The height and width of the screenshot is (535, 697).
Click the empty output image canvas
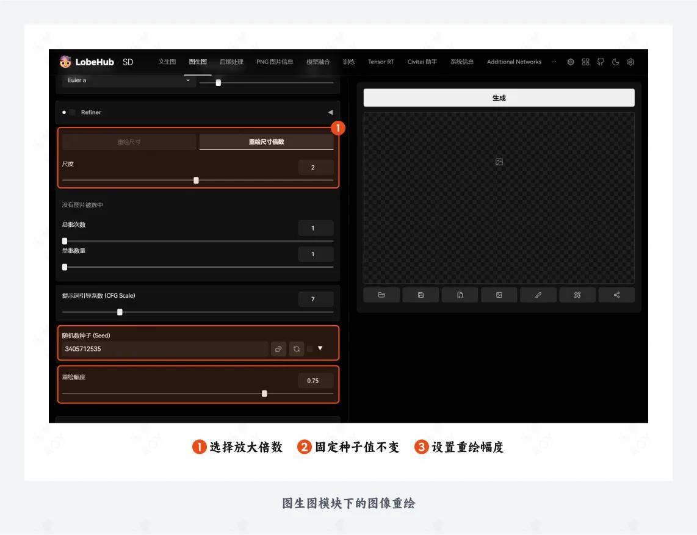click(x=499, y=198)
